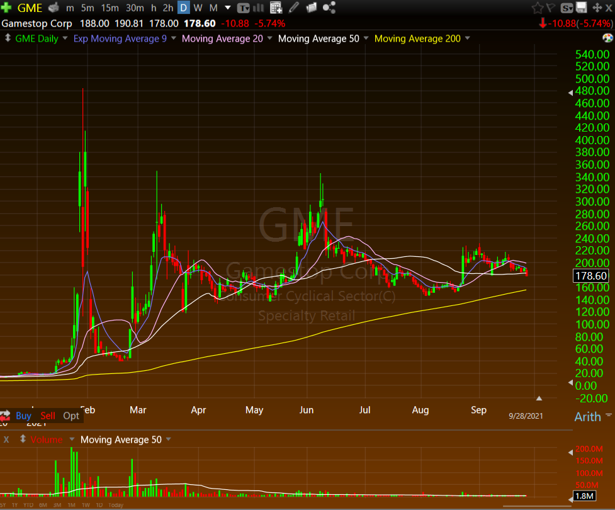Set range to 5Y
The height and width of the screenshot is (510, 615).
point(3,505)
